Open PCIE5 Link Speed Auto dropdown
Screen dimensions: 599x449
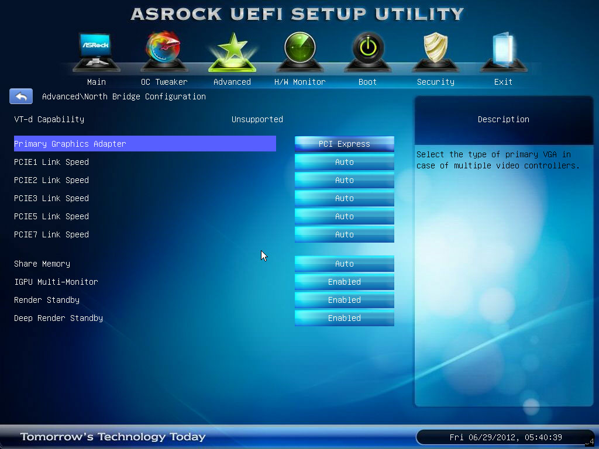coord(344,216)
